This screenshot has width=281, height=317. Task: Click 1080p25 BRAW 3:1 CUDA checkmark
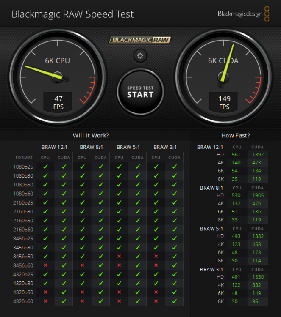click(174, 167)
